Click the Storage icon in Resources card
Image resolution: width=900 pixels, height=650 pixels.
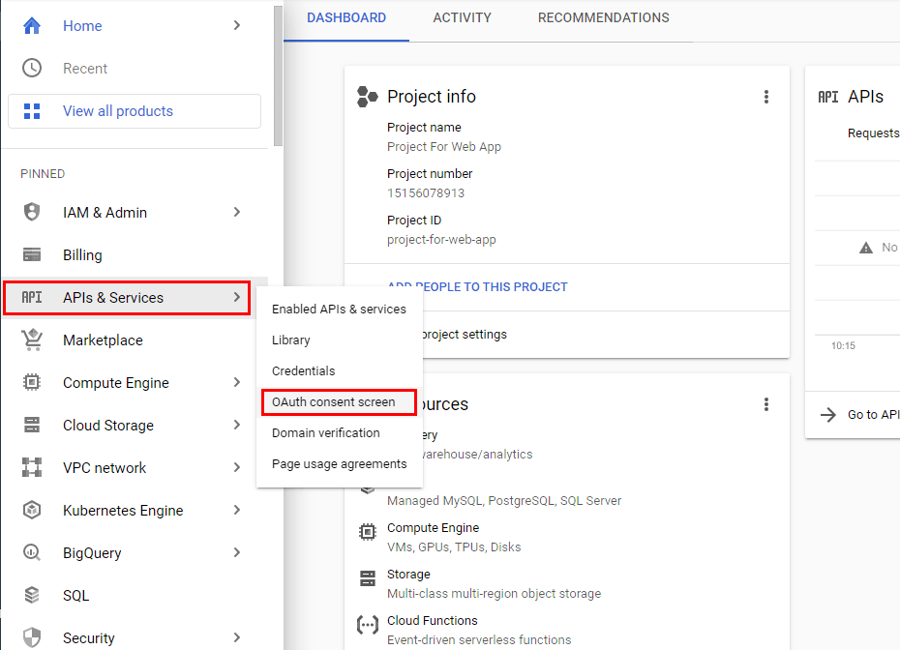[x=368, y=578]
